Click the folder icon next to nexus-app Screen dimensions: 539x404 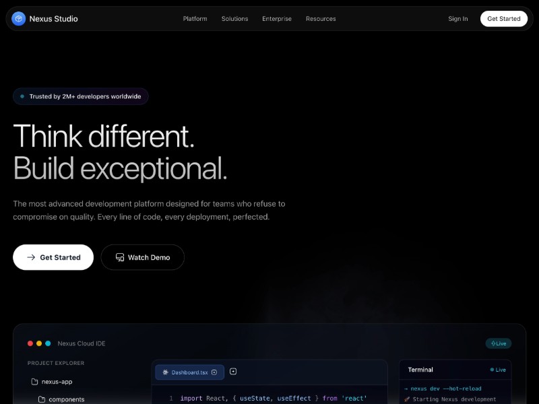(34, 382)
